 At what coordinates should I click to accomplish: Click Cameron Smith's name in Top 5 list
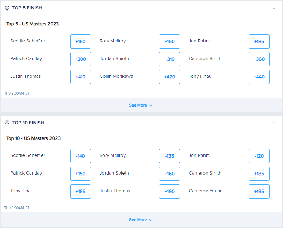[205, 59]
